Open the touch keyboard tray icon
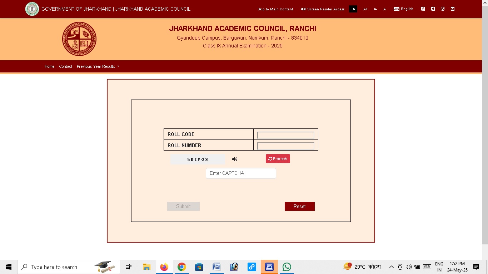Image resolution: width=488 pixels, height=274 pixels. (427, 267)
